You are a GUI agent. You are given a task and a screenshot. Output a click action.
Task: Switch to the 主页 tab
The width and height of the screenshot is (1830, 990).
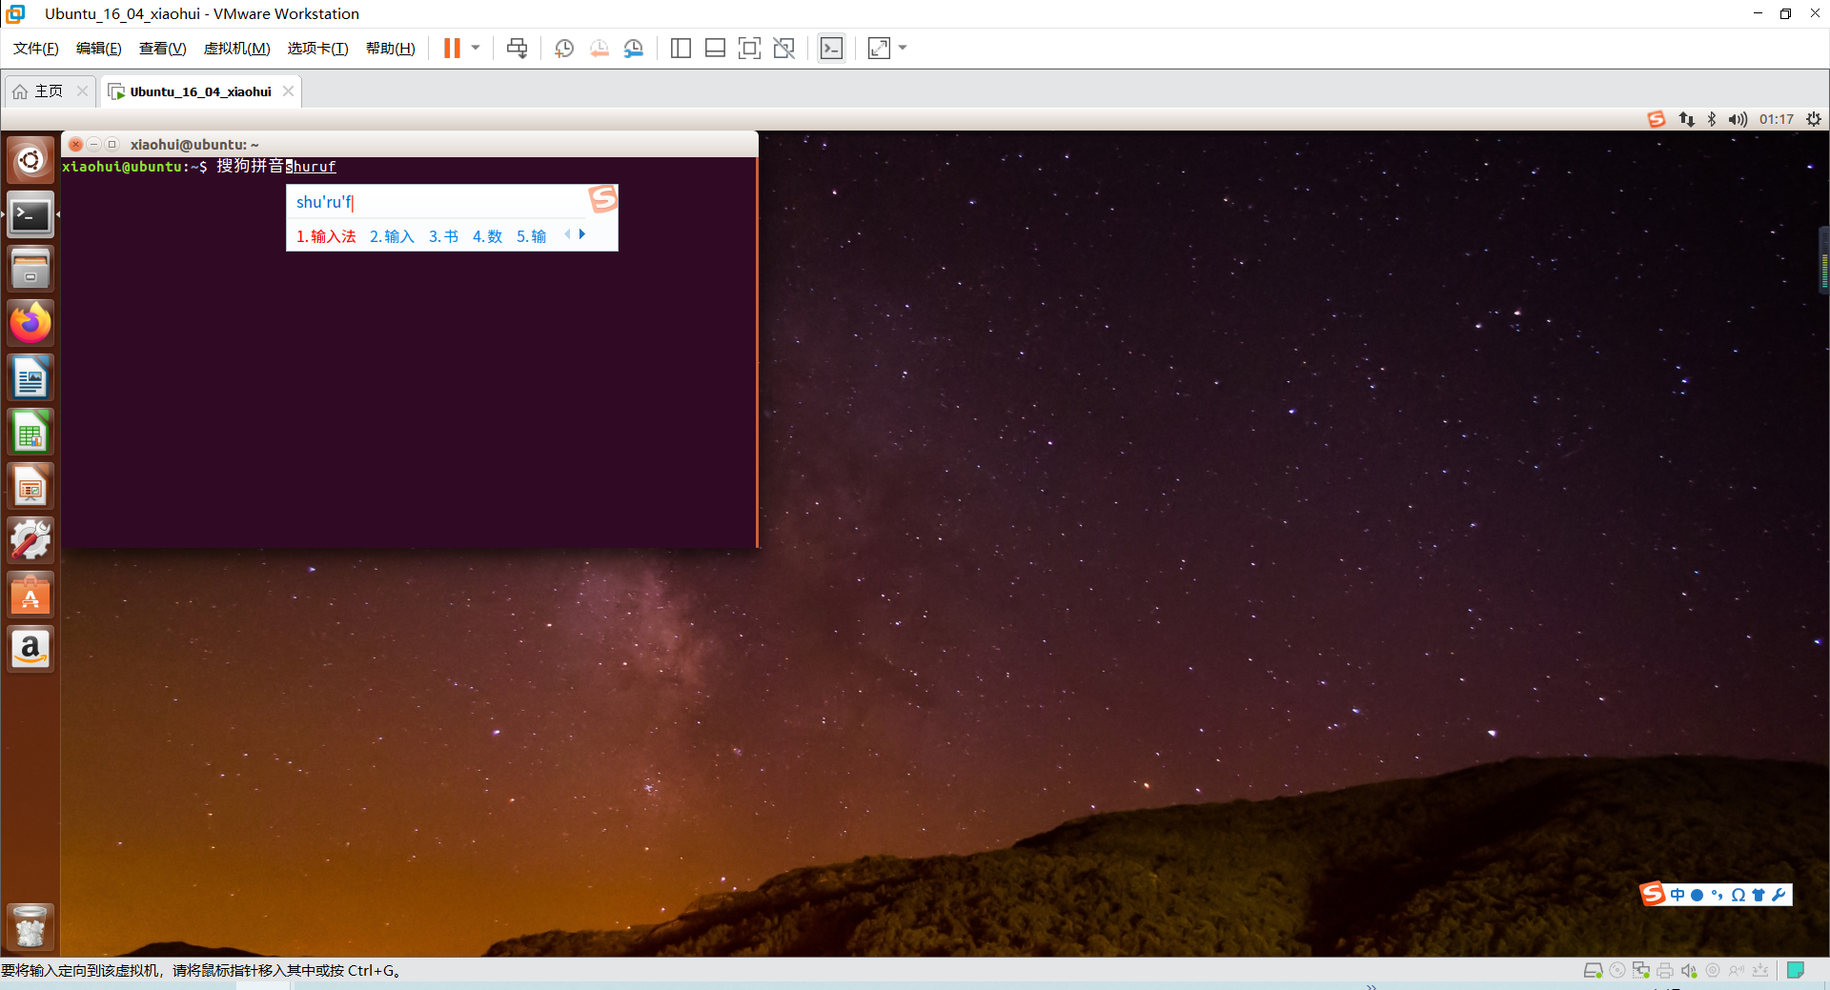[x=48, y=91]
